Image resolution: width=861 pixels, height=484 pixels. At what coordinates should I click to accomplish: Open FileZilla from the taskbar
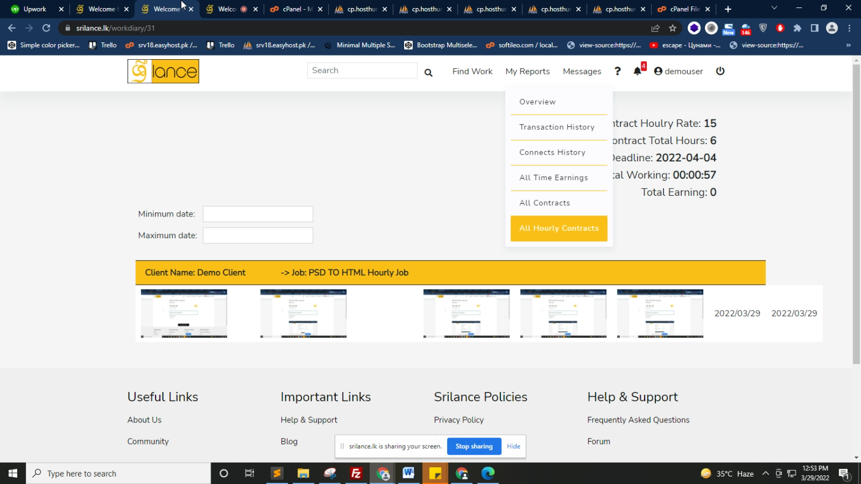pyautogui.click(x=356, y=473)
